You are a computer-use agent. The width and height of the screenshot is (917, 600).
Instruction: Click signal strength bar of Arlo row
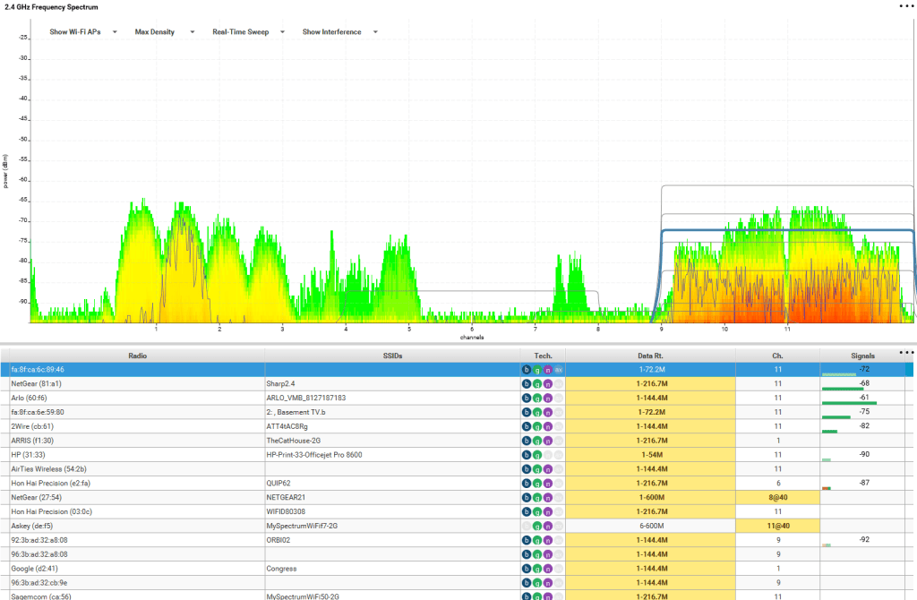tap(848, 402)
